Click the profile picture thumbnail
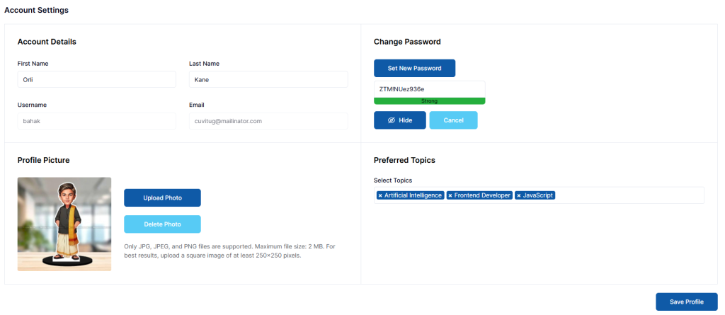 tap(64, 224)
